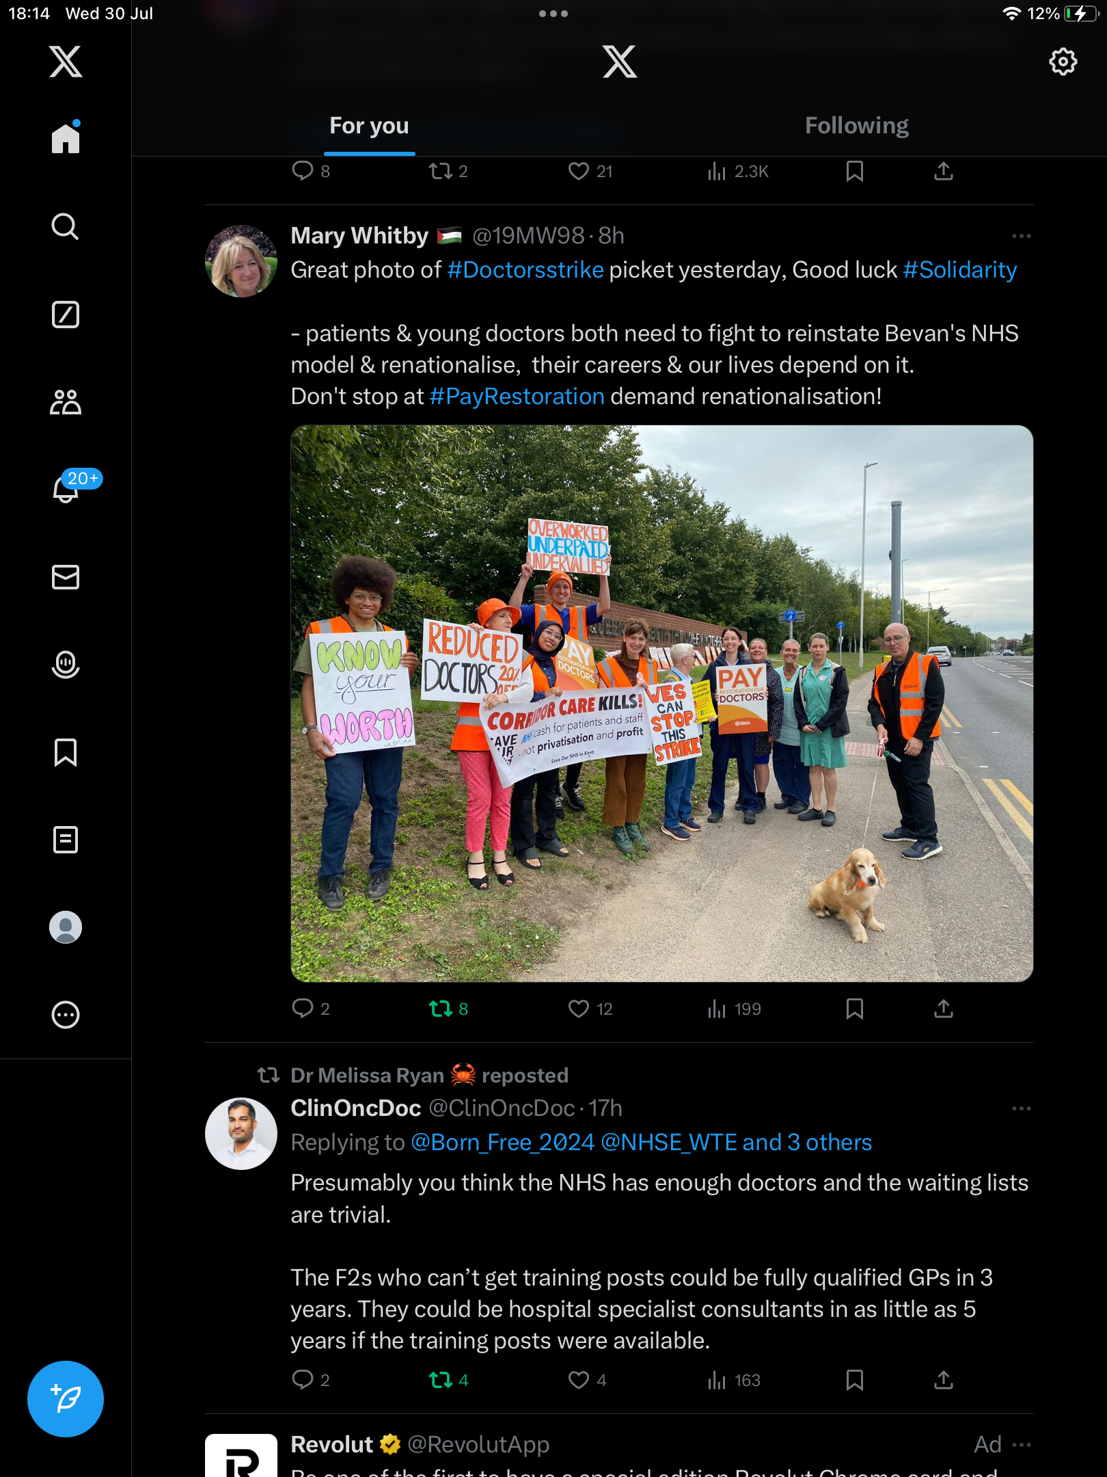Open more options on Mary Whitby's post
Image resolution: width=1107 pixels, height=1477 pixels.
[1022, 236]
